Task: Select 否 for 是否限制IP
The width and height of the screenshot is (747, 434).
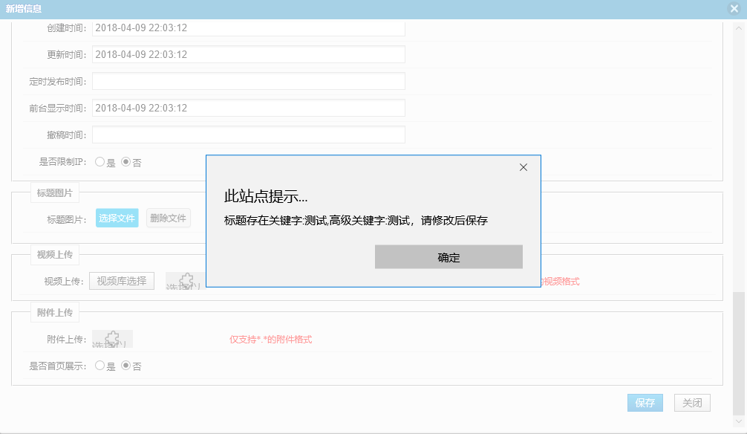Action: click(x=125, y=162)
